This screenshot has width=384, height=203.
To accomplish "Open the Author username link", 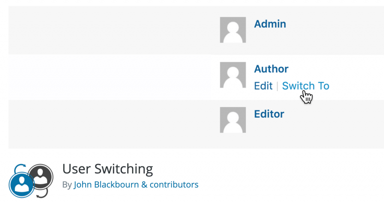I will (271, 69).
